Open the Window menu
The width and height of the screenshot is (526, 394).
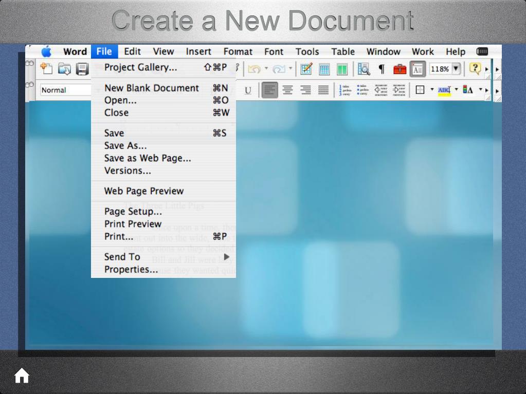coord(384,51)
